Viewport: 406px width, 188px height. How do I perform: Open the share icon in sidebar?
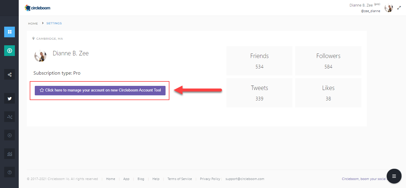pyautogui.click(x=10, y=75)
